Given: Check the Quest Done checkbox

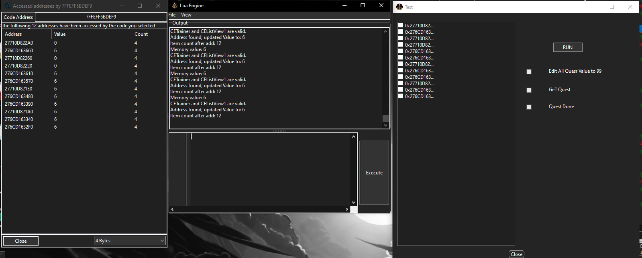Looking at the screenshot, I should [529, 107].
